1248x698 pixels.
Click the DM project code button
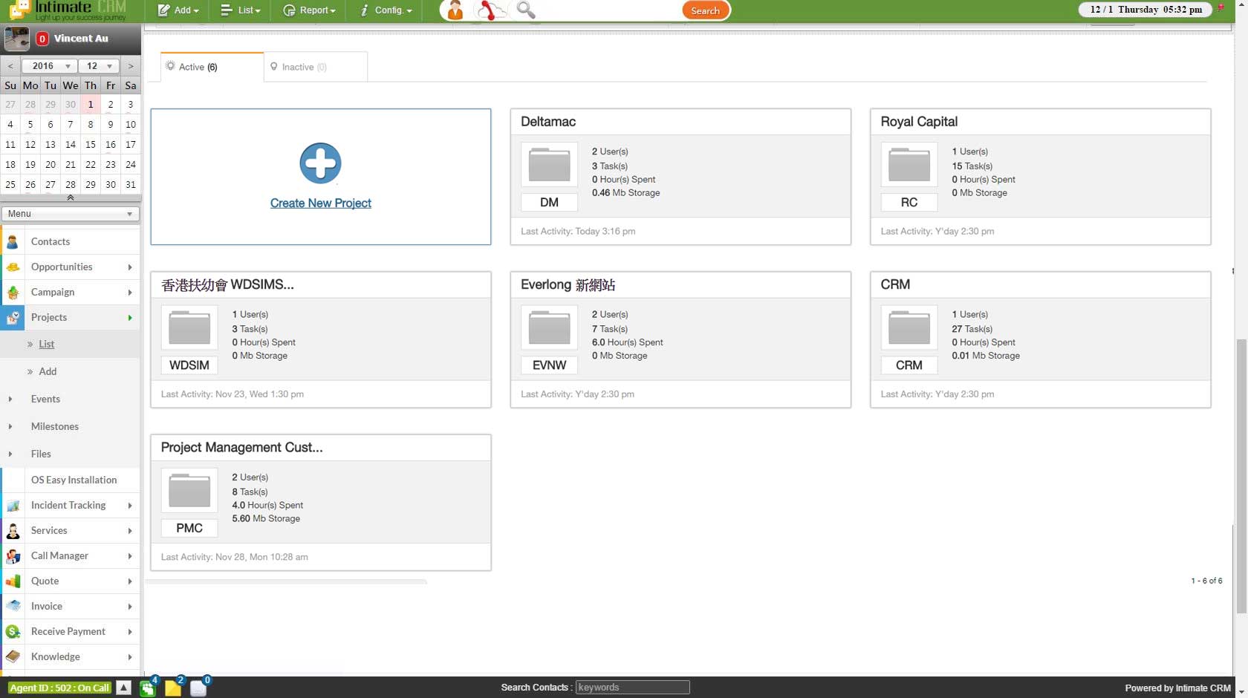pyautogui.click(x=549, y=203)
